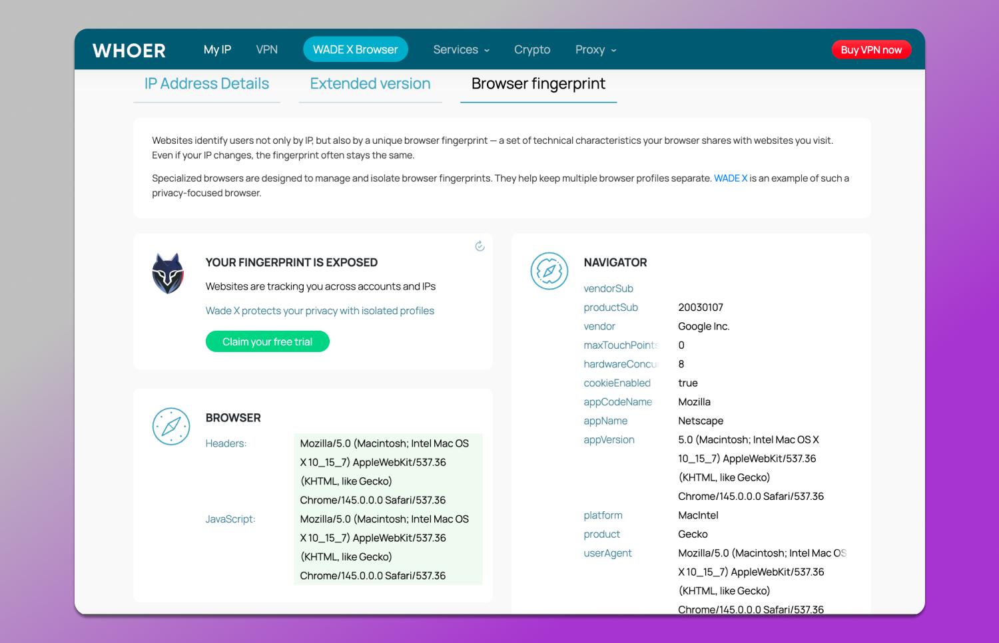Click the WHOER logo
The width and height of the screenshot is (999, 643).
[129, 51]
